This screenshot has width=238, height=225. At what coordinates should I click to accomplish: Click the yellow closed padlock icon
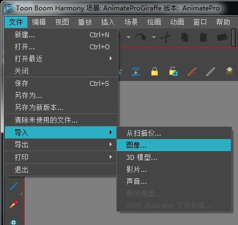(155, 71)
